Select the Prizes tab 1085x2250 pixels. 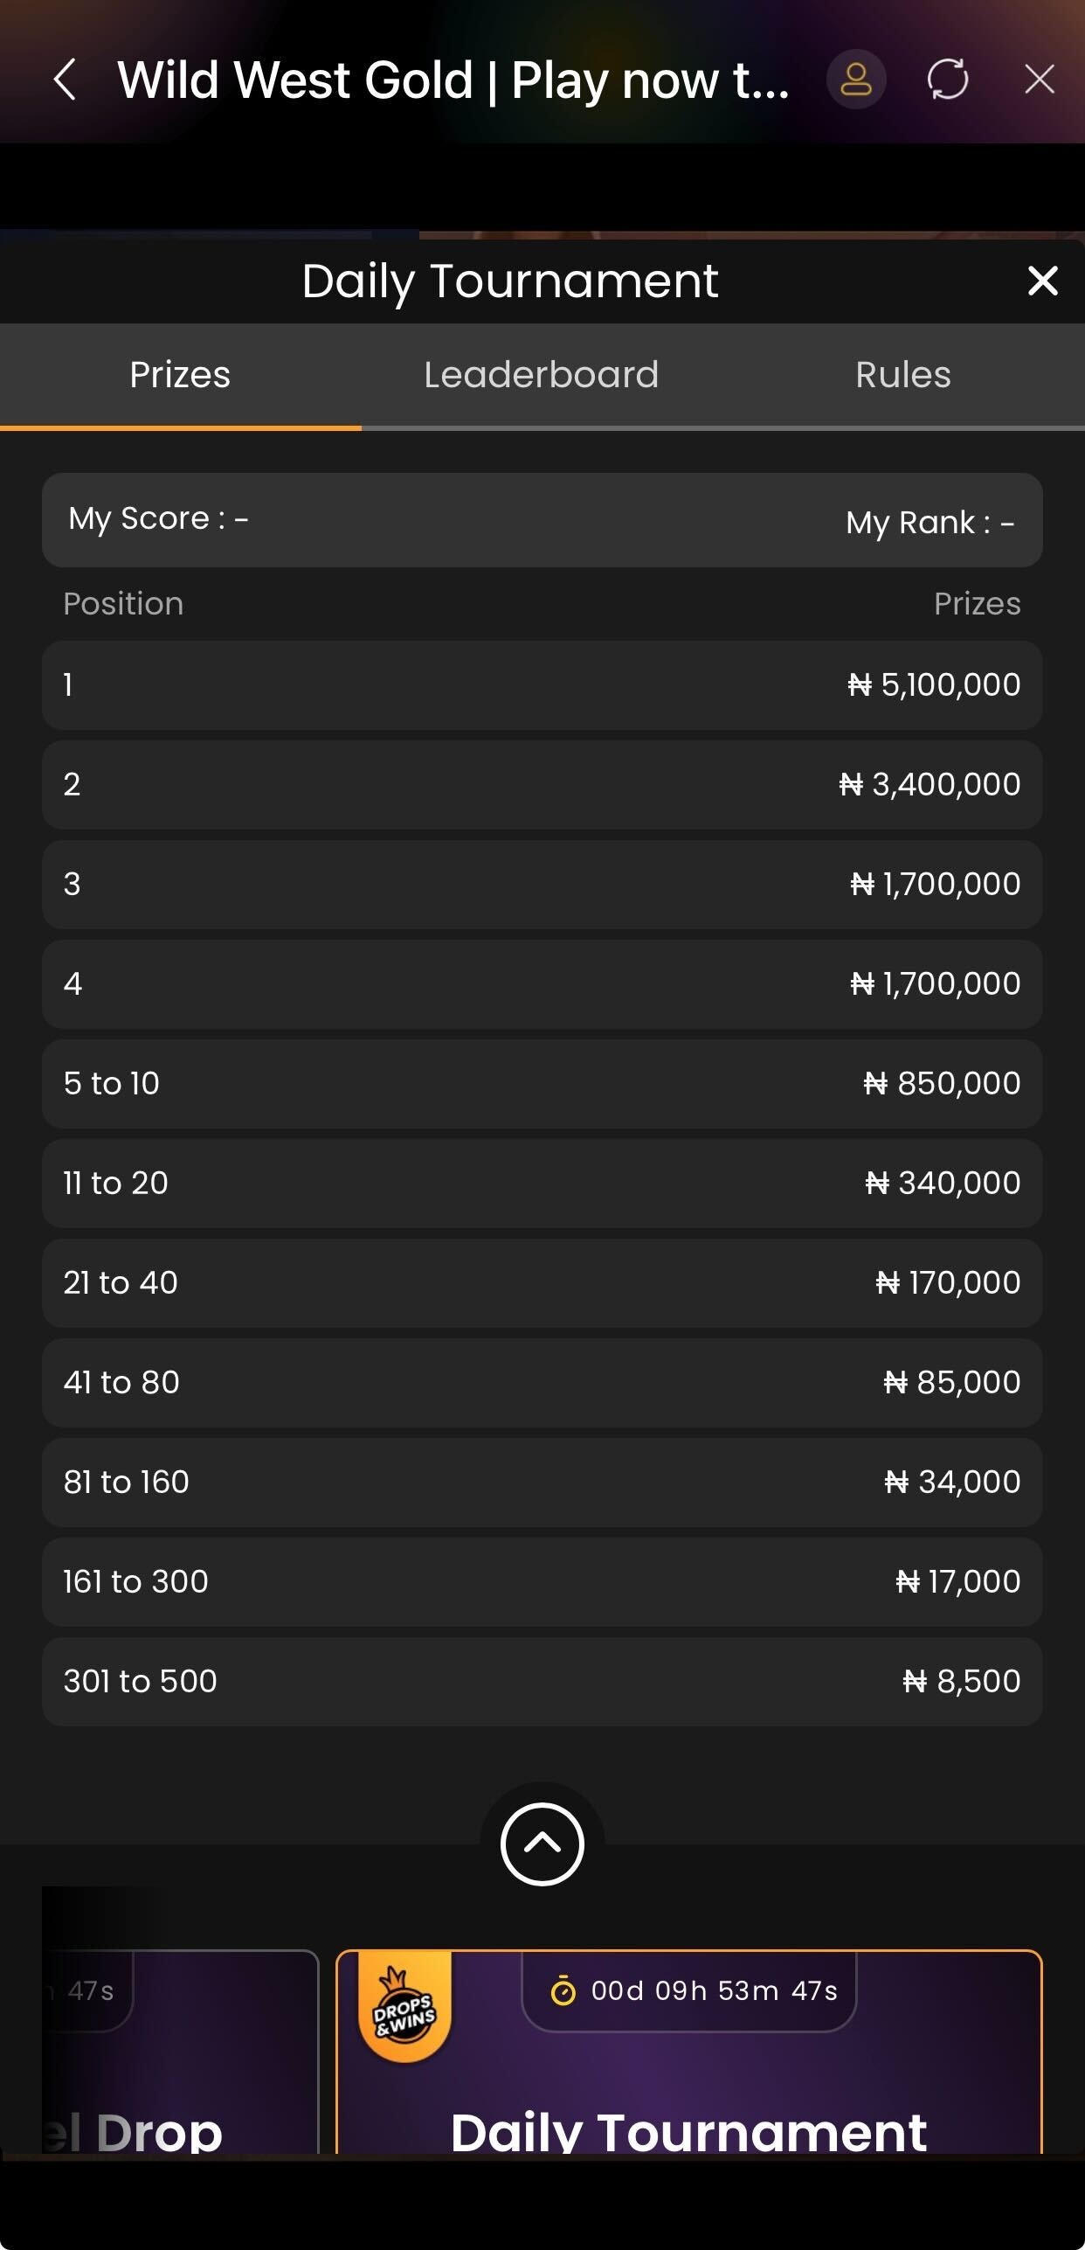[180, 375]
